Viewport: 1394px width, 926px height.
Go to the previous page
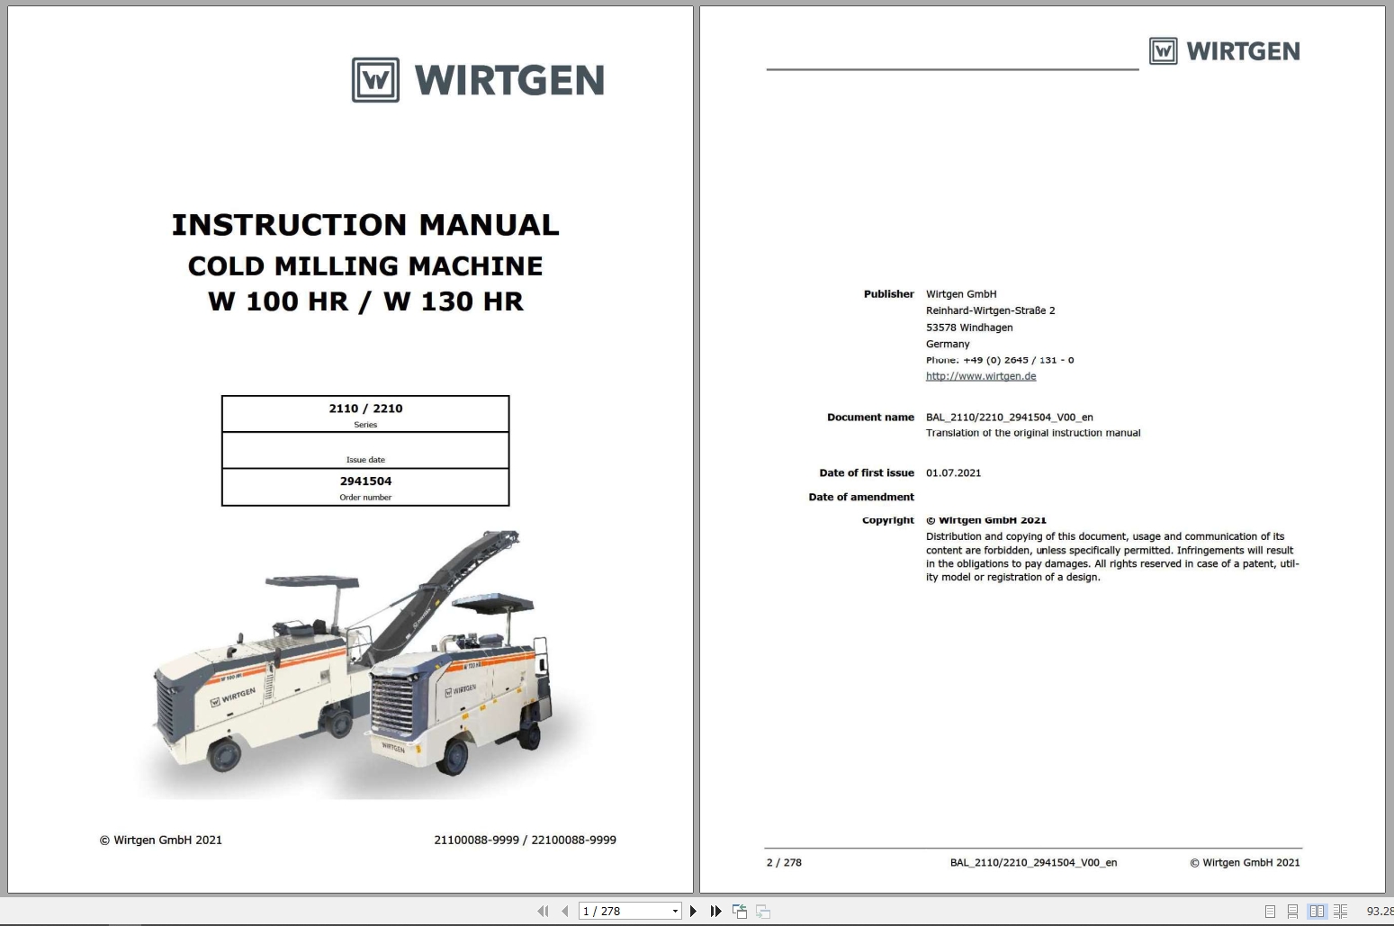(564, 911)
